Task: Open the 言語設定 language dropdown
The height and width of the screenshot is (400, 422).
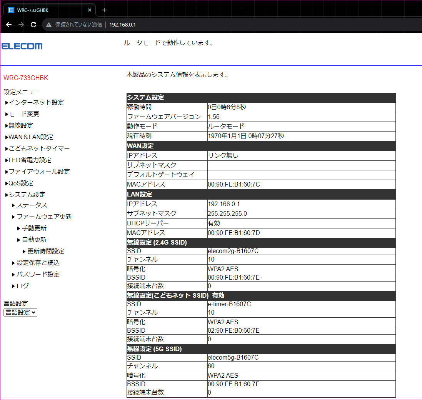Action: coord(20,312)
